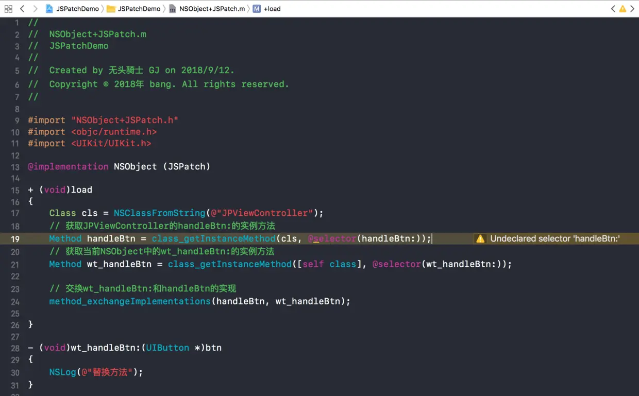The height and width of the screenshot is (396, 639).
Task: Click [self class] expression on line 21
Action: 329,264
